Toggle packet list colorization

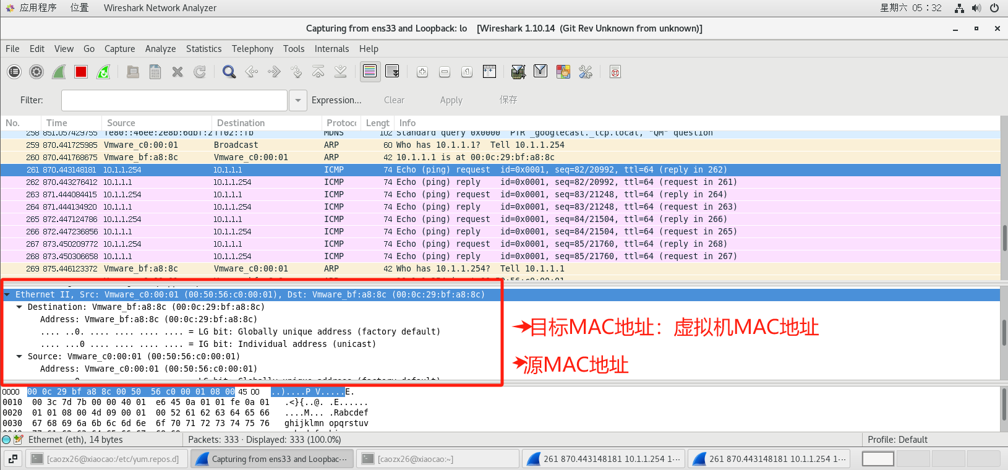pos(370,72)
